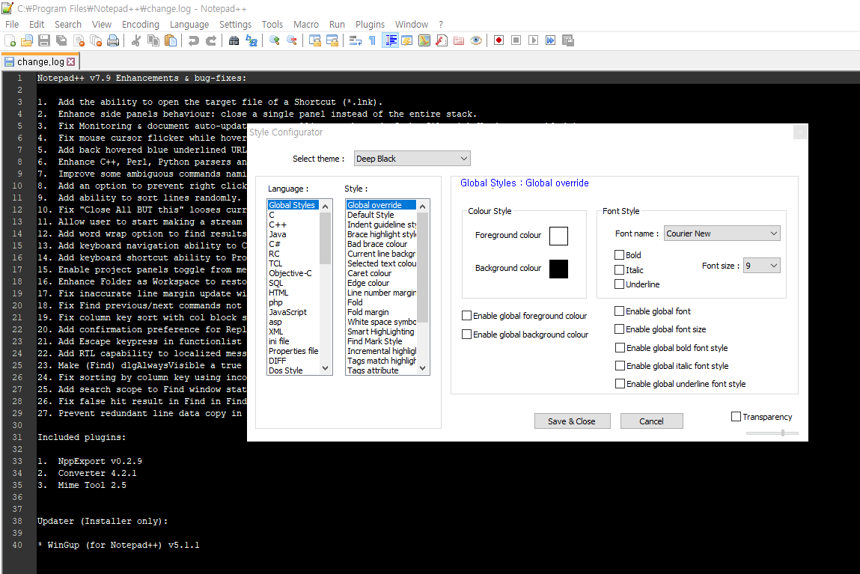Click the Cancel button
This screenshot has width=860, height=574.
click(652, 421)
